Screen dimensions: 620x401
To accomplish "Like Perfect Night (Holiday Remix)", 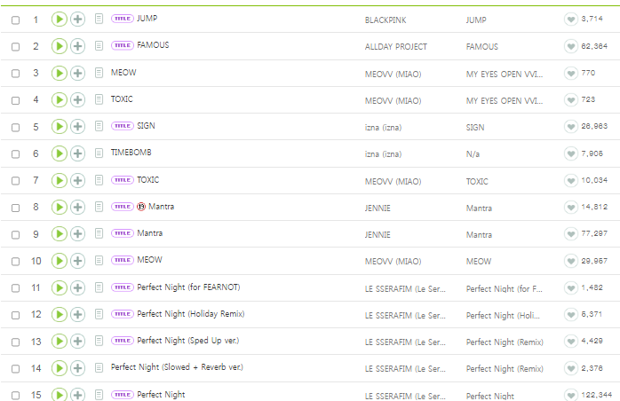I will (570, 314).
